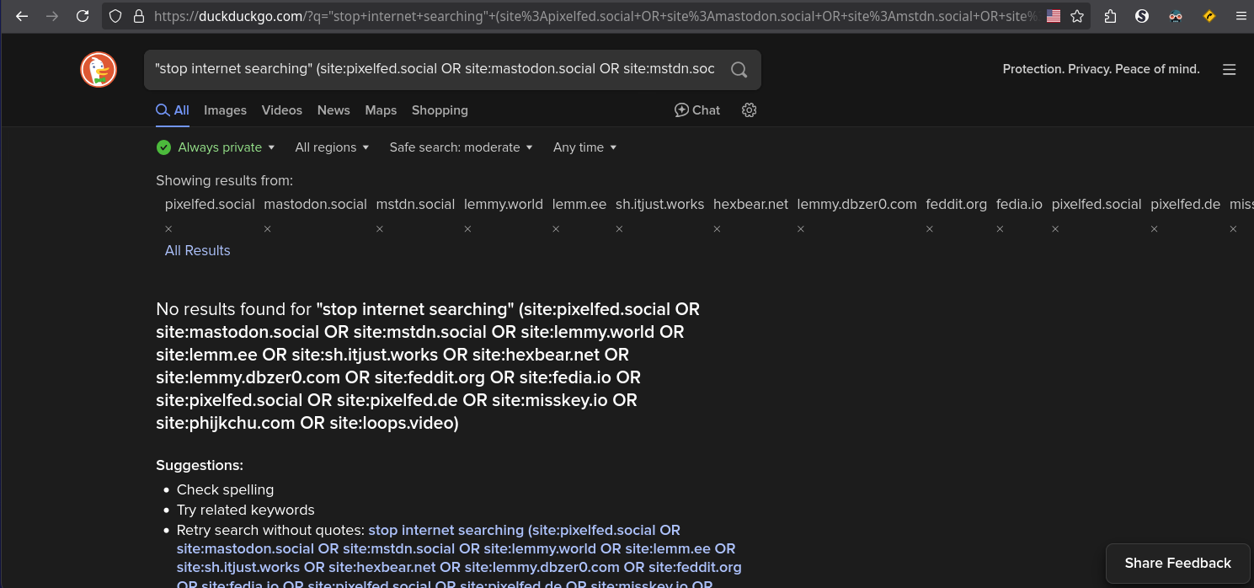Click the lemmy.world site label
This screenshot has width=1254, height=588.
[504, 204]
